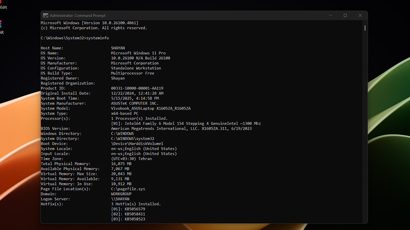
Task: Click page file location 'C:\pagefile.sys'
Action: pyautogui.click(x=128, y=189)
